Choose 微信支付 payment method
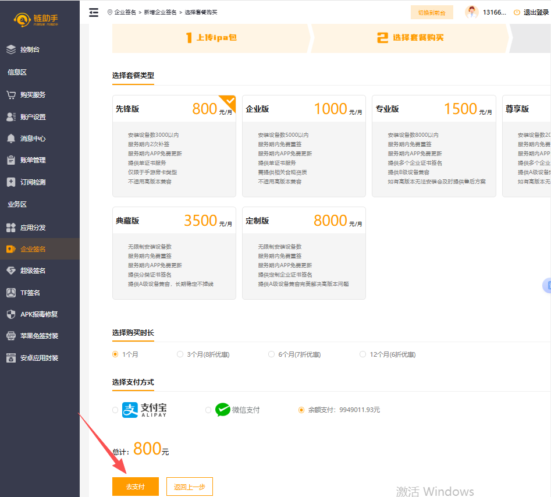551x497 pixels. click(208, 410)
